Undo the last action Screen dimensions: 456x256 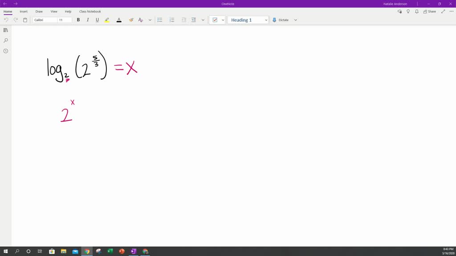pyautogui.click(x=6, y=20)
